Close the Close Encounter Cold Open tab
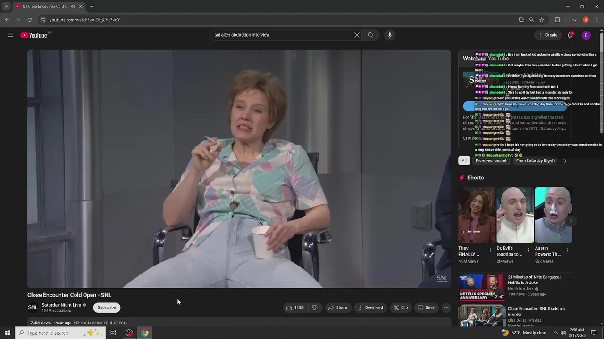The image size is (604, 339). [80, 7]
